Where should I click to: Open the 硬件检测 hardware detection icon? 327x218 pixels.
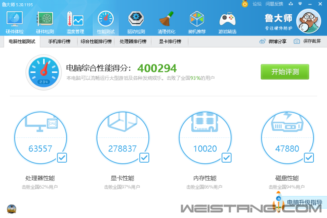[x=45, y=22]
